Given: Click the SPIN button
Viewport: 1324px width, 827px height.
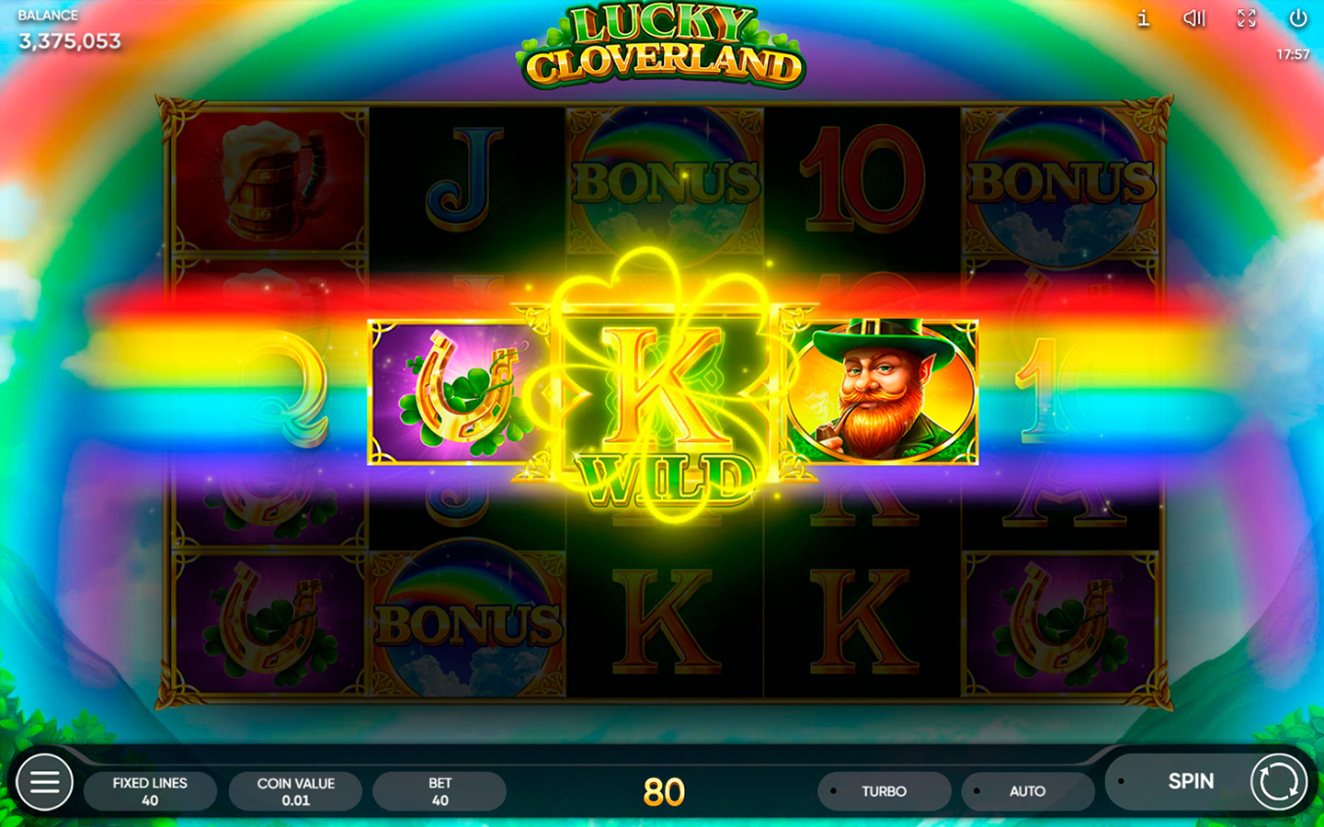Looking at the screenshot, I should tap(1191, 781).
